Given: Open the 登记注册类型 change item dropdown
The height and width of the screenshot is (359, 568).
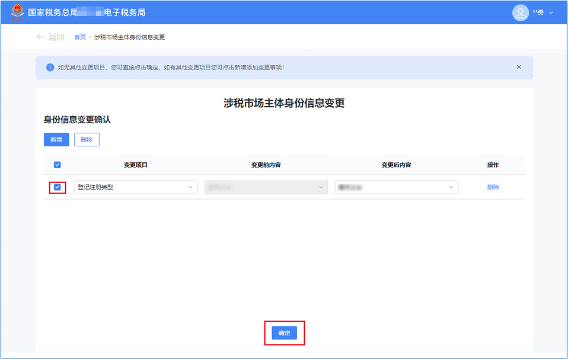Looking at the screenshot, I should tap(135, 187).
